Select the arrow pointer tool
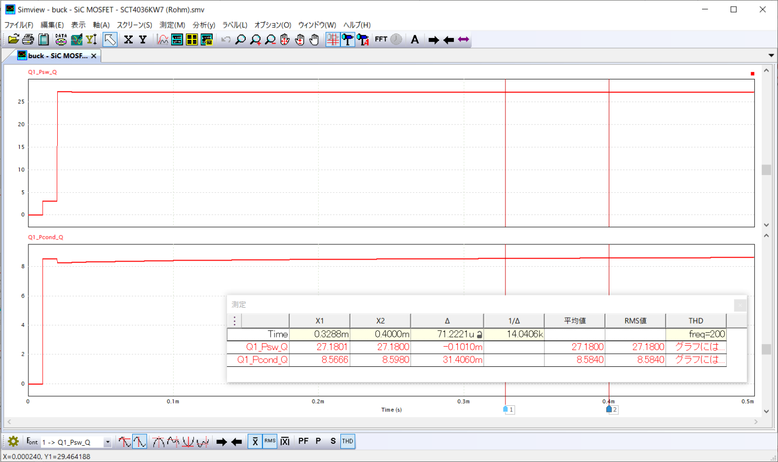Screen dimensions: 778x462 (110, 39)
